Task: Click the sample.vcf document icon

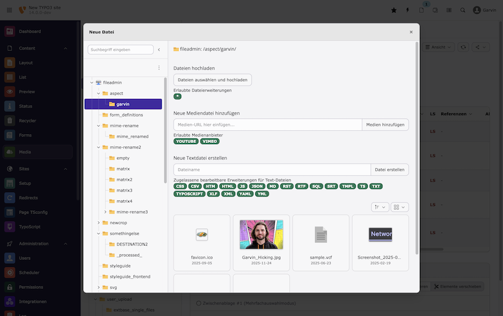Action: [x=321, y=234]
